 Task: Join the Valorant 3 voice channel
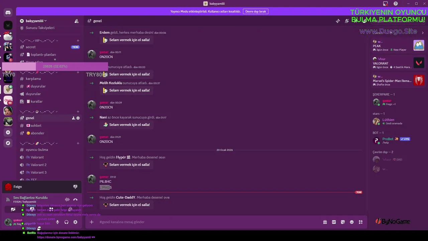[x=49, y=172]
